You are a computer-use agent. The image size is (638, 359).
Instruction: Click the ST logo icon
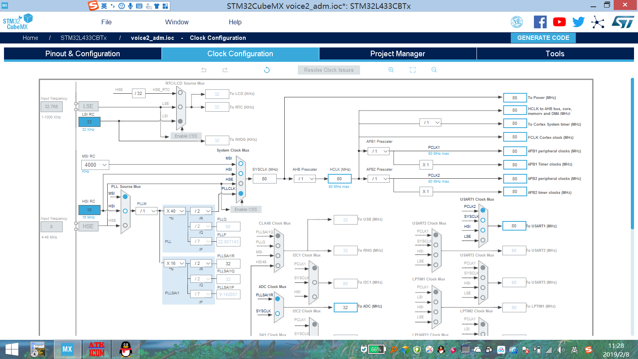tap(623, 22)
